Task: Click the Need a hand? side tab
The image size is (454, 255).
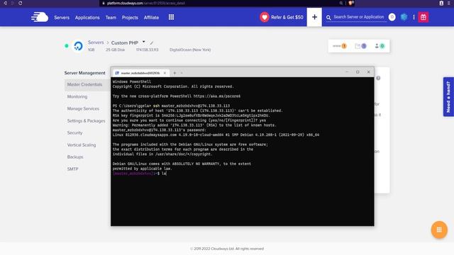Action: (x=448, y=97)
